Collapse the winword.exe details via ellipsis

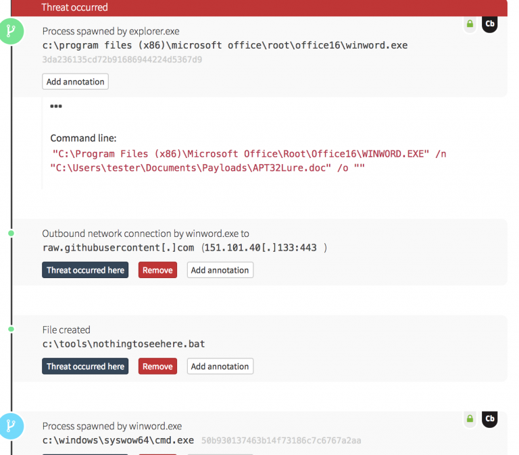click(56, 107)
